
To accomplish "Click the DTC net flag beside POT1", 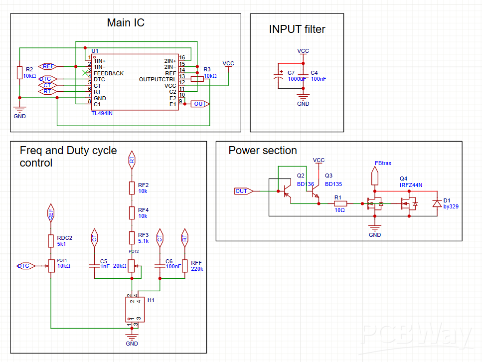I will pos(26,266).
